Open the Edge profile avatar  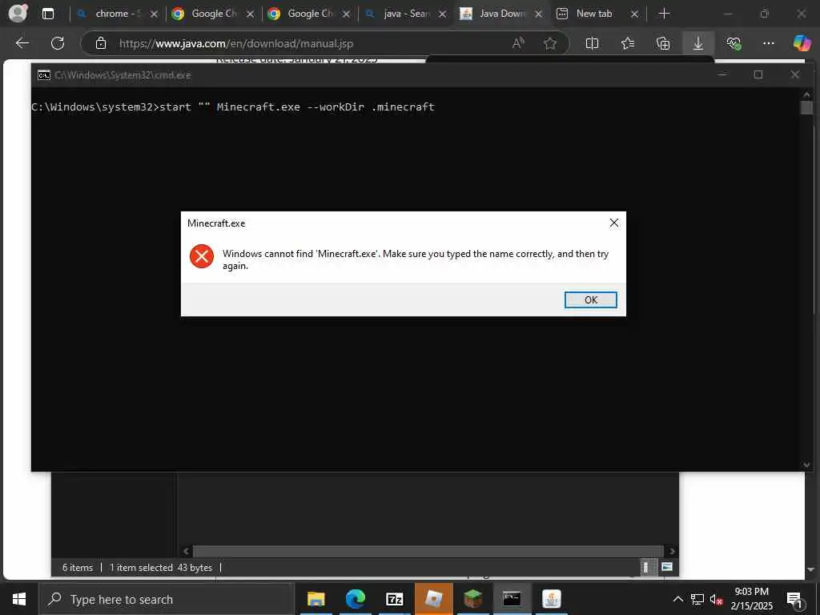tap(18, 13)
